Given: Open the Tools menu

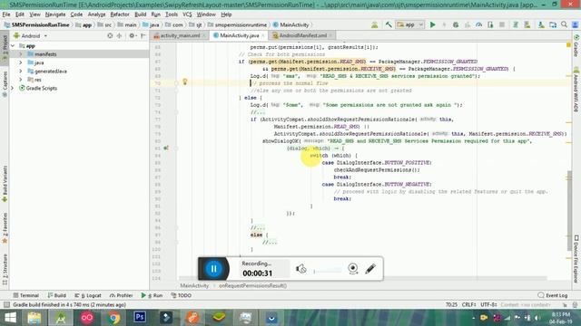Looking at the screenshot, I should coord(172,14).
